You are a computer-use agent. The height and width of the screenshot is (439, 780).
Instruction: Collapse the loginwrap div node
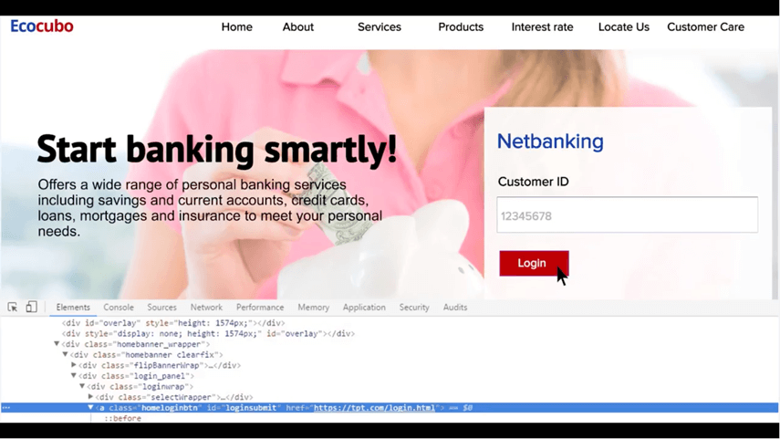click(82, 386)
